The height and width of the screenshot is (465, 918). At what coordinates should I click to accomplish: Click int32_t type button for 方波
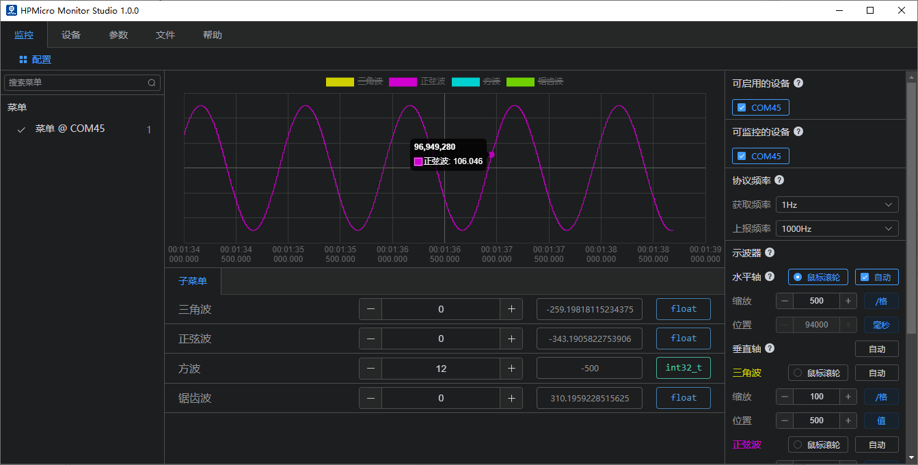(x=684, y=368)
